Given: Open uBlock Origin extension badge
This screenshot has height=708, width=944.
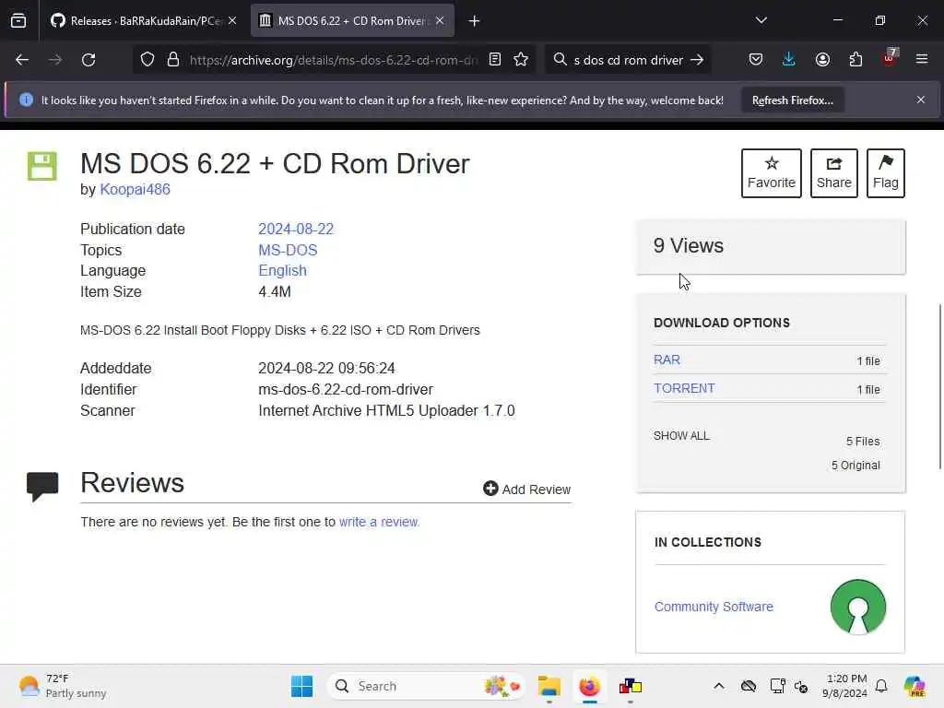Looking at the screenshot, I should coord(890,58).
